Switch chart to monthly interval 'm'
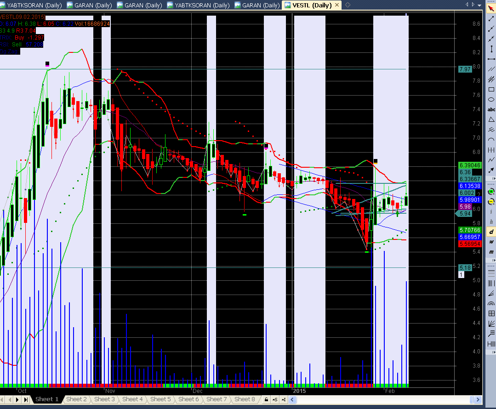Screen dimensions: 496x409 tap(491, 252)
